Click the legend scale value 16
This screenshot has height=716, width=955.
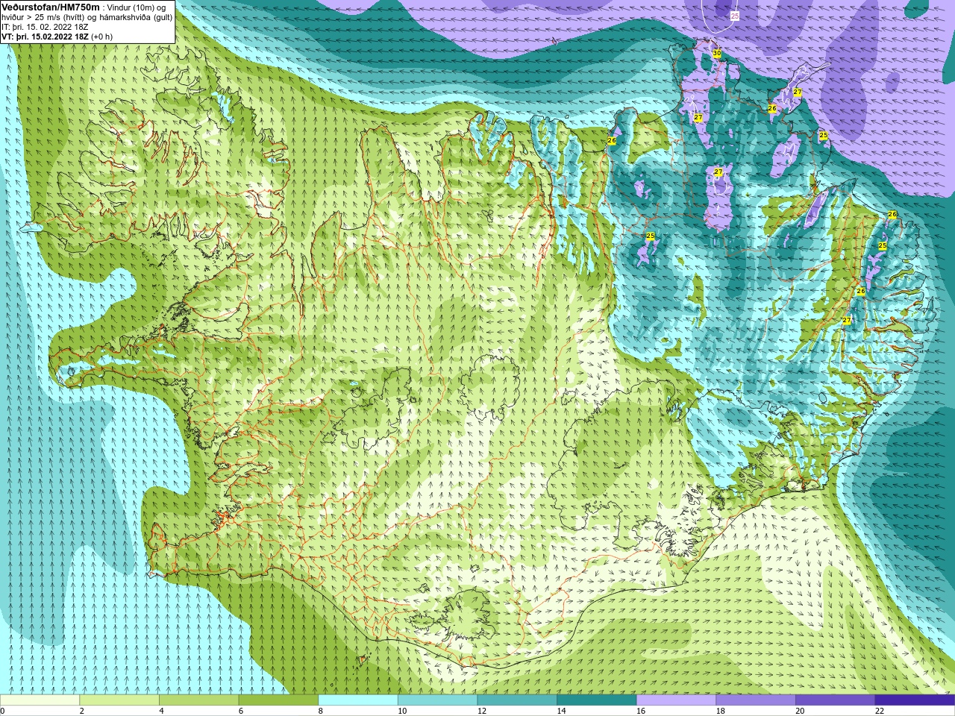click(641, 712)
